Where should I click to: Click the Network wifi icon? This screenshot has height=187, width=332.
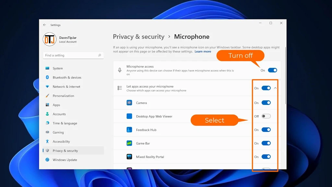tap(47, 86)
